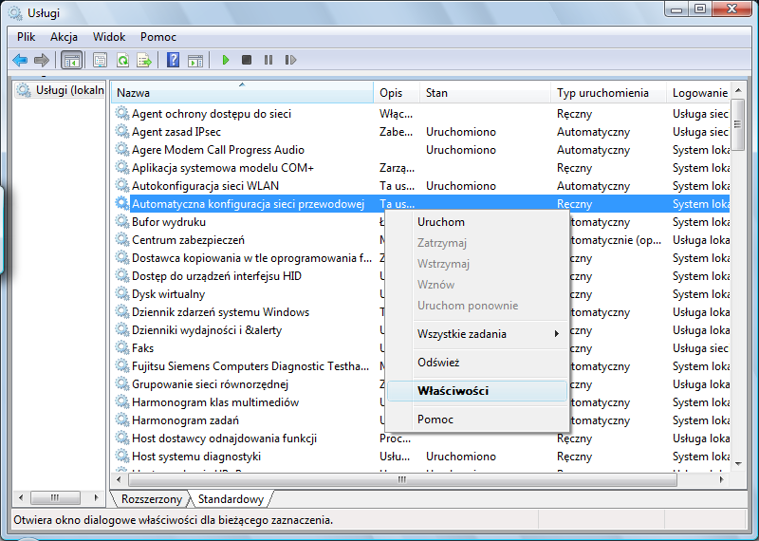
Task: Click the vertical scrollbar down arrow
Action: coord(738,465)
